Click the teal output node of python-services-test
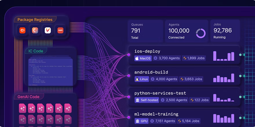 (240, 97)
